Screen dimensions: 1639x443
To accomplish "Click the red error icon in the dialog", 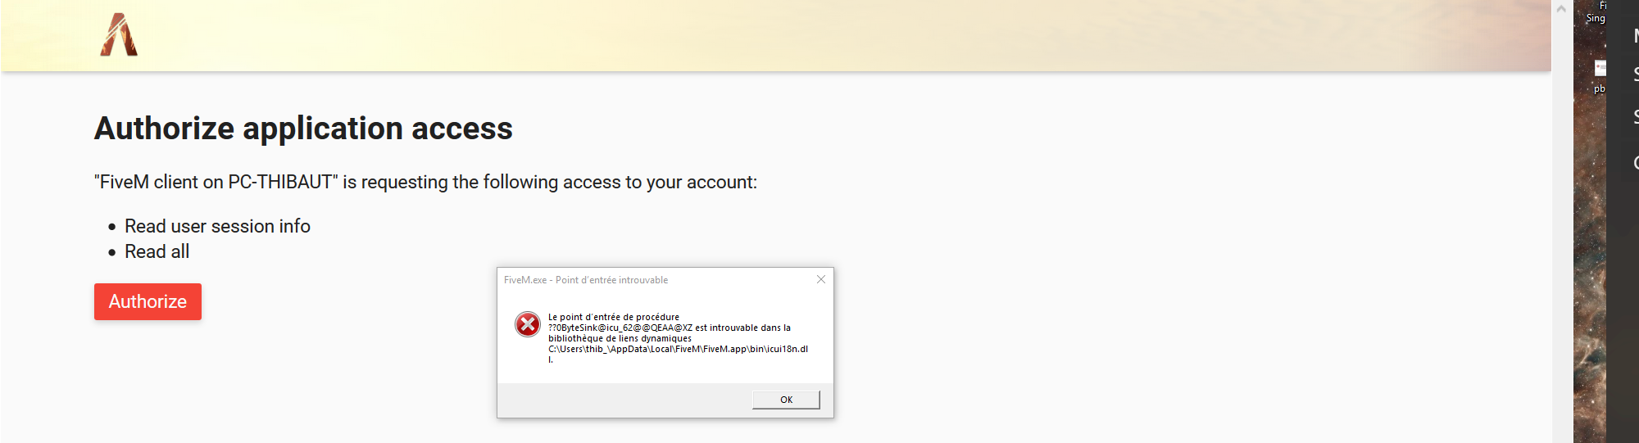I will coord(528,324).
